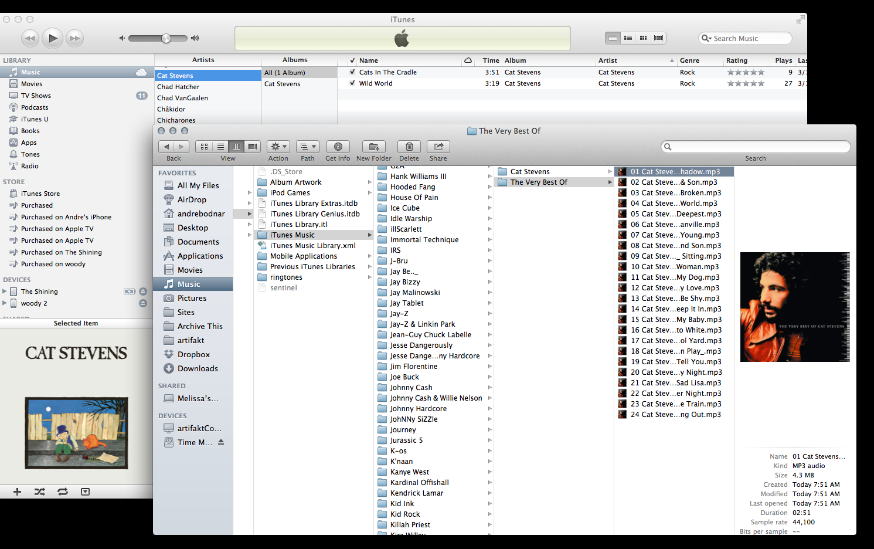The width and height of the screenshot is (874, 549).
Task: Switch iTunes to Grid view
Action: click(643, 38)
